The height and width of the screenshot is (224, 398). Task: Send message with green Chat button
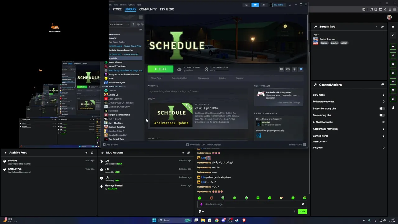302,212
